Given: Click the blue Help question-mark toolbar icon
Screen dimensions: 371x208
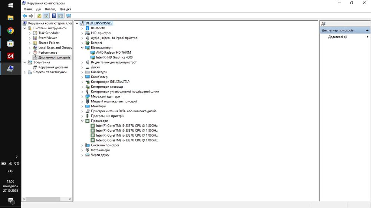Looking at the screenshot, I should (x=54, y=16).
